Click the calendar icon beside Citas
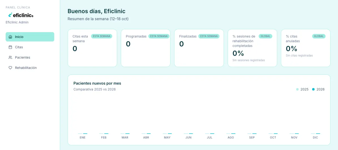Image resolution: width=338 pixels, height=150 pixels. 10,47
